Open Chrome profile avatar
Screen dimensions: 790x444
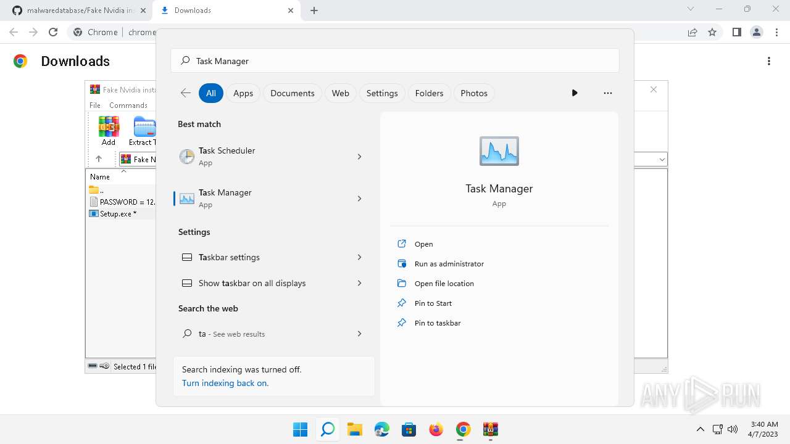(756, 32)
